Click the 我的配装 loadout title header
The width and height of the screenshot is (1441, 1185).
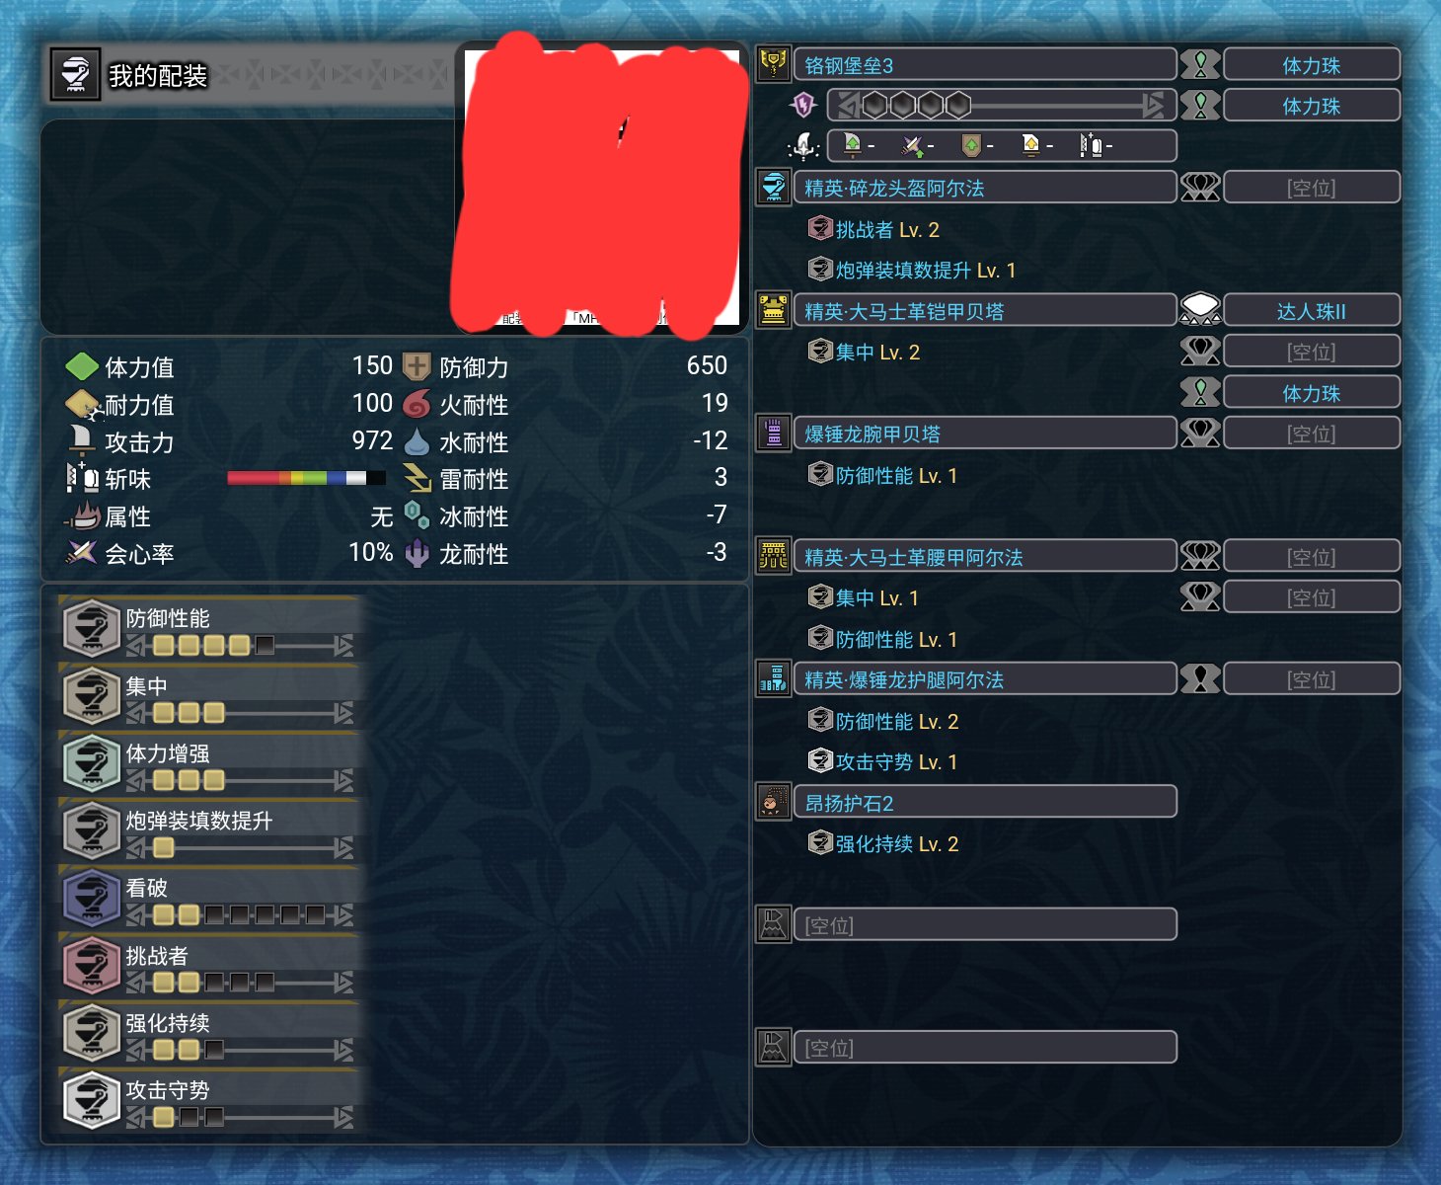[x=157, y=75]
